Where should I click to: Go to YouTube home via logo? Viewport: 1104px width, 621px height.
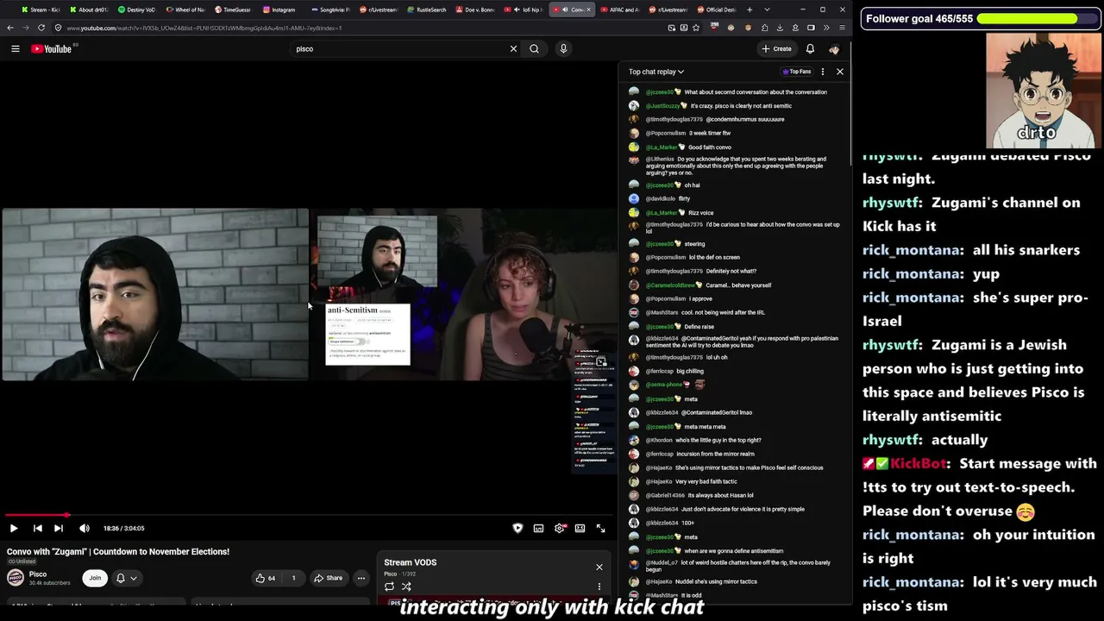[52, 49]
